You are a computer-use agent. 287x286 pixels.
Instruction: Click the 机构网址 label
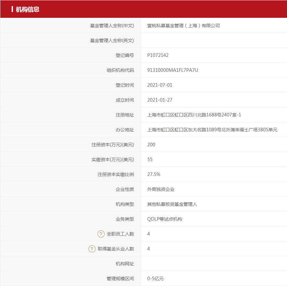click(x=125, y=264)
